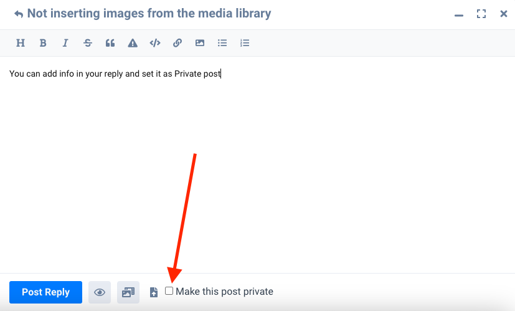This screenshot has height=311, width=515.
Task: Close the reply composer
Action: (x=504, y=14)
